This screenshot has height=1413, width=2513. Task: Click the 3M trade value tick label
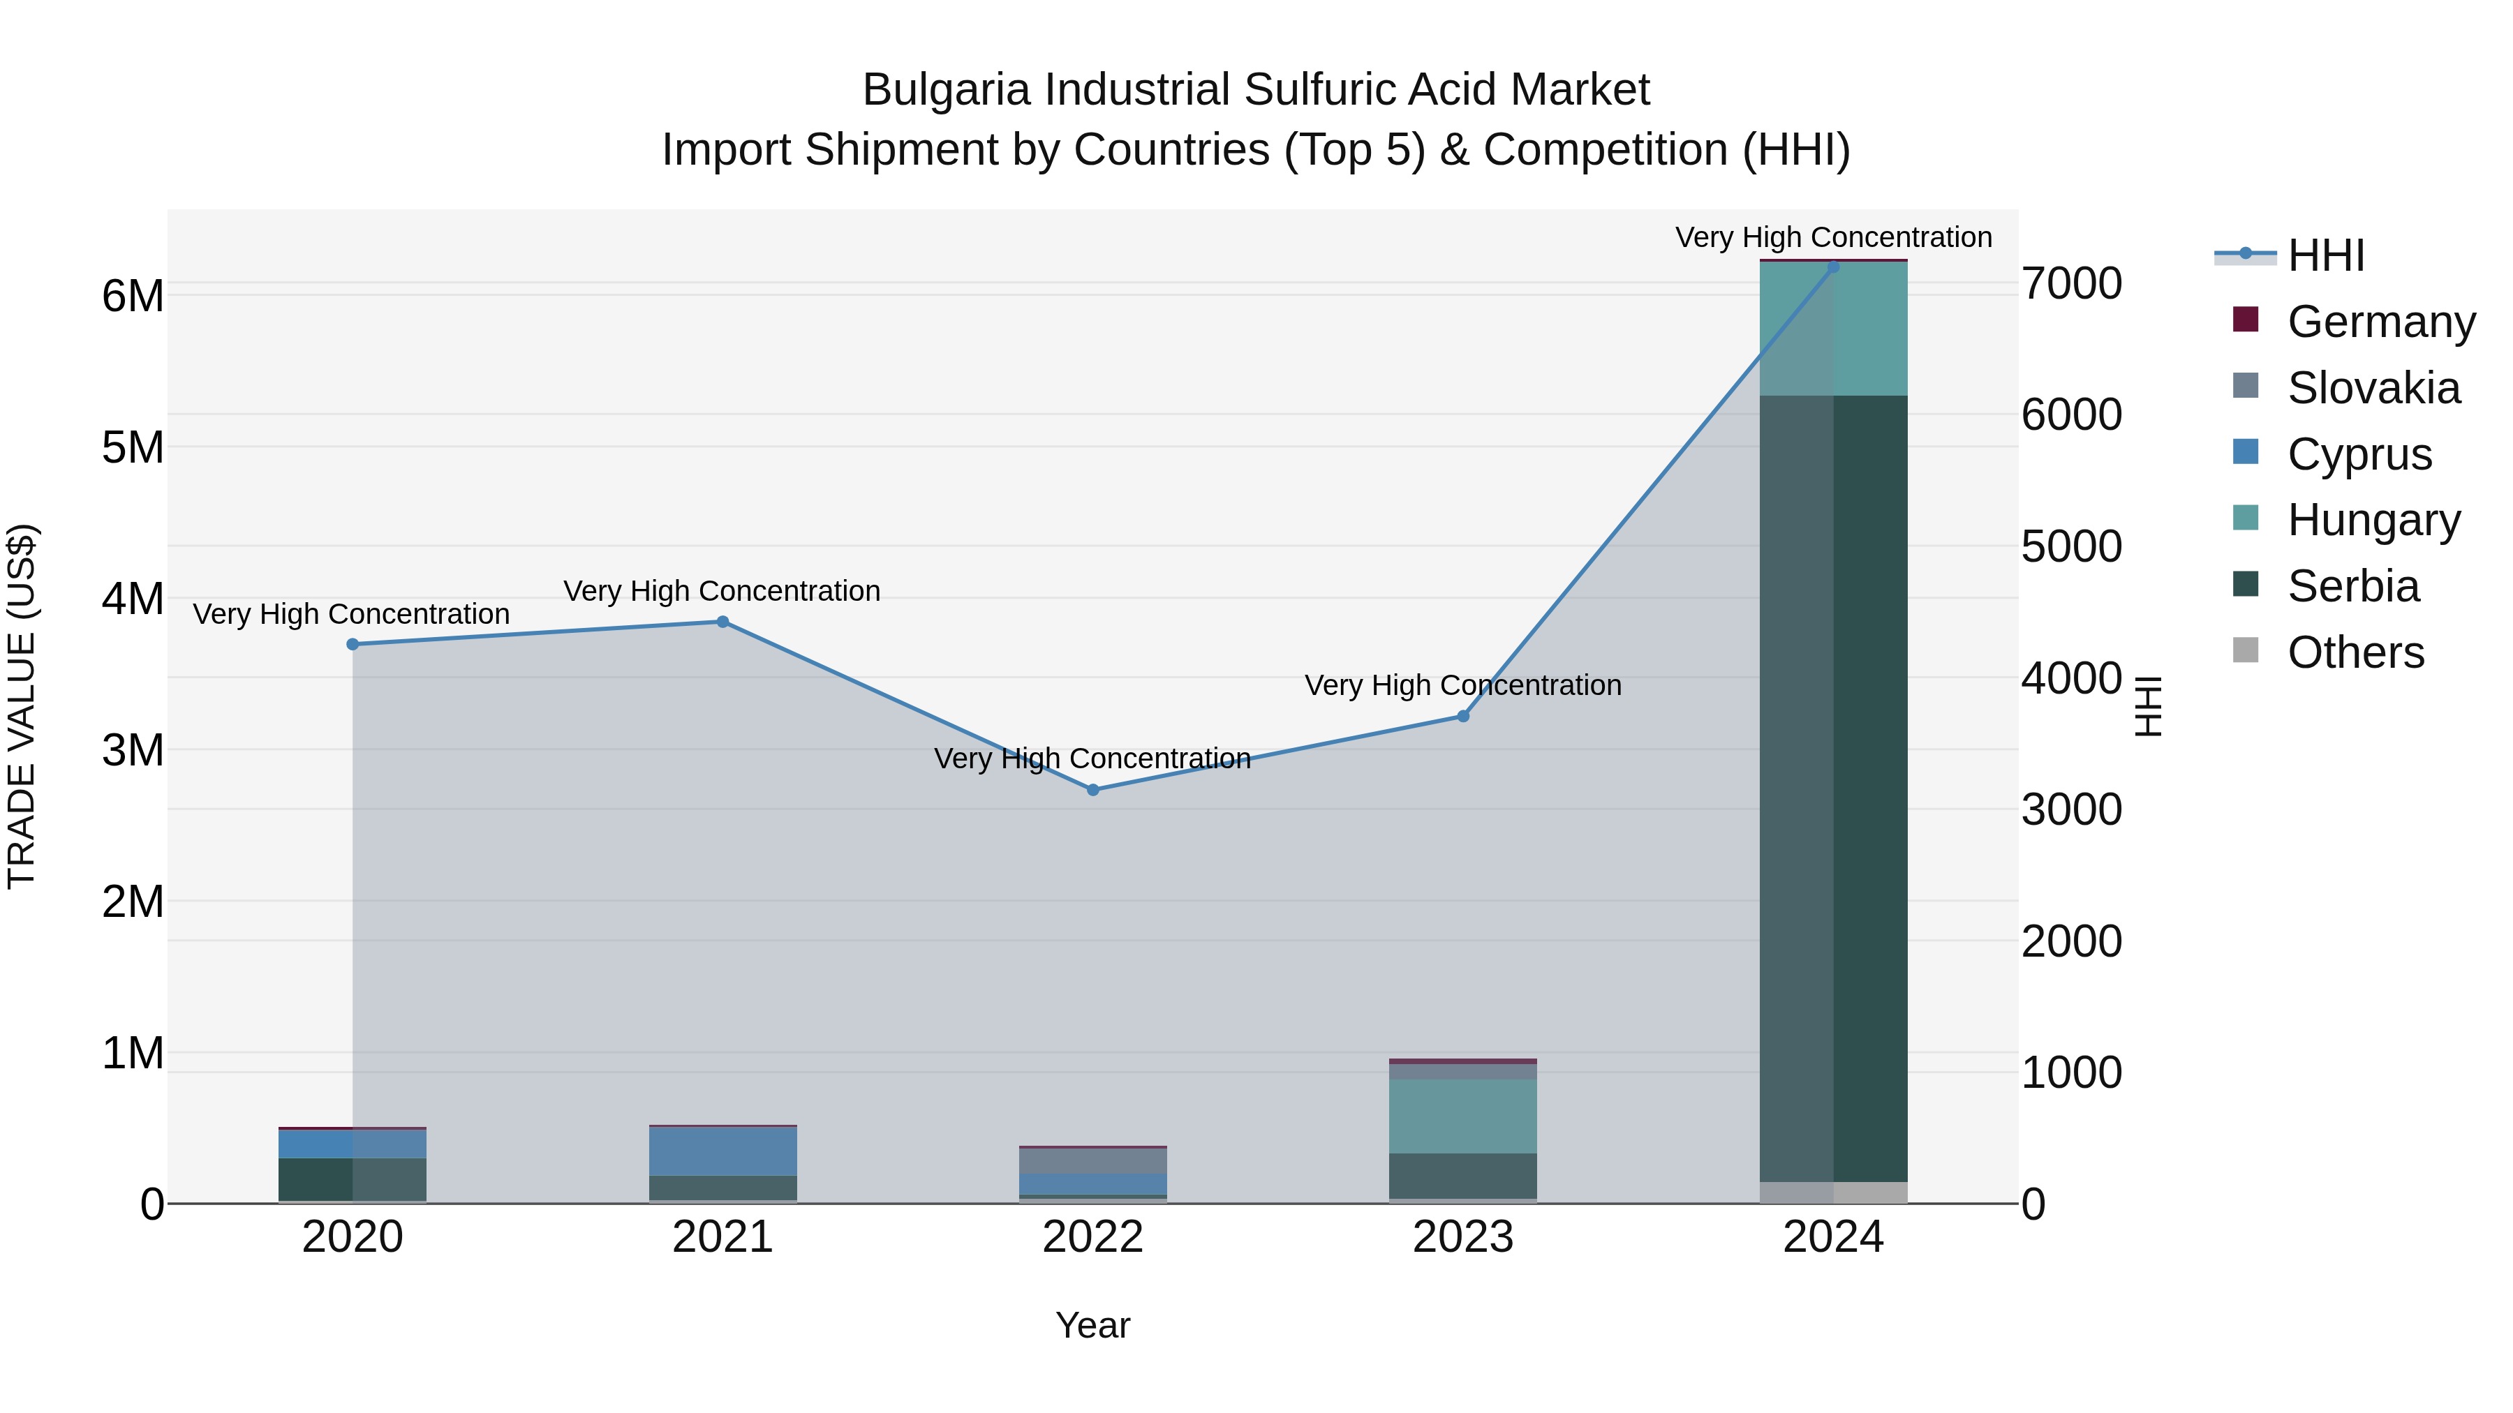pos(133,750)
